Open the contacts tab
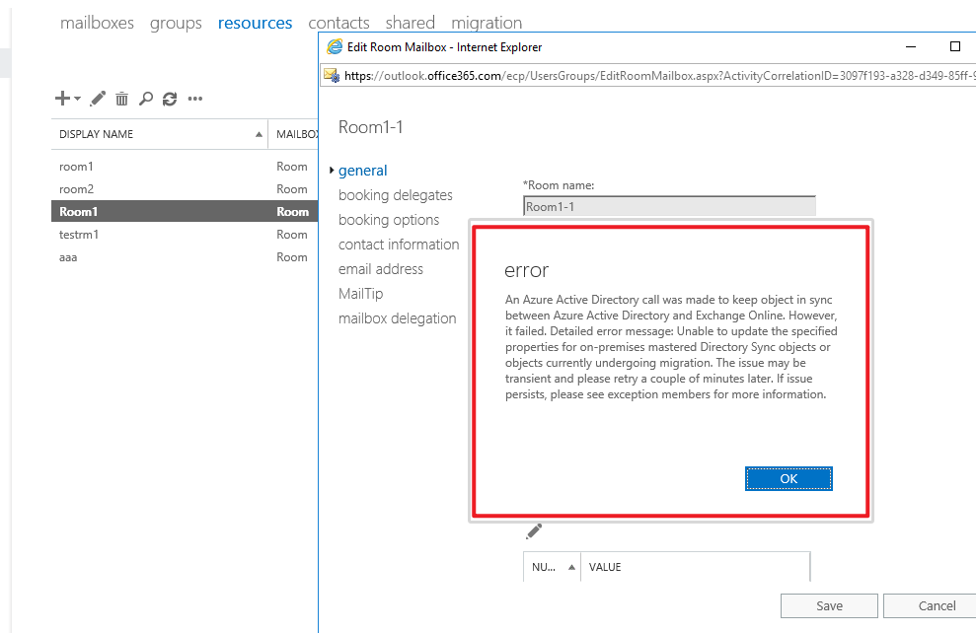 338,23
